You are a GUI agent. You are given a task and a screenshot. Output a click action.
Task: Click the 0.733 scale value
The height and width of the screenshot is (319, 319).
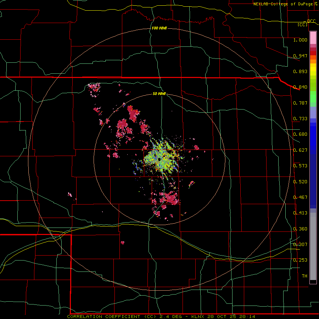pos(300,119)
